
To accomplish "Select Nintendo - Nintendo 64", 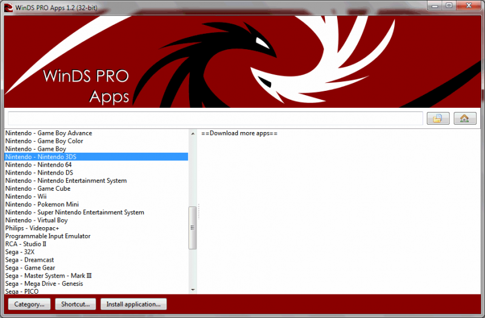I will (96, 165).
